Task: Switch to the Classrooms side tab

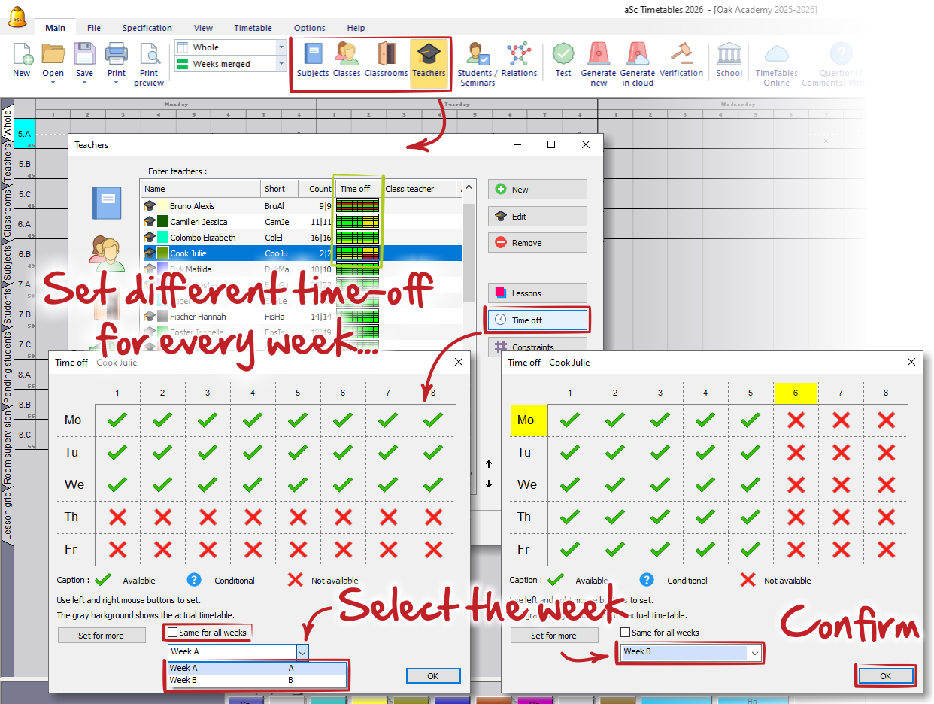Action: click(8, 214)
